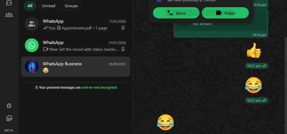
Task: Click the bug report icon in sidebar
Action: 9,106
